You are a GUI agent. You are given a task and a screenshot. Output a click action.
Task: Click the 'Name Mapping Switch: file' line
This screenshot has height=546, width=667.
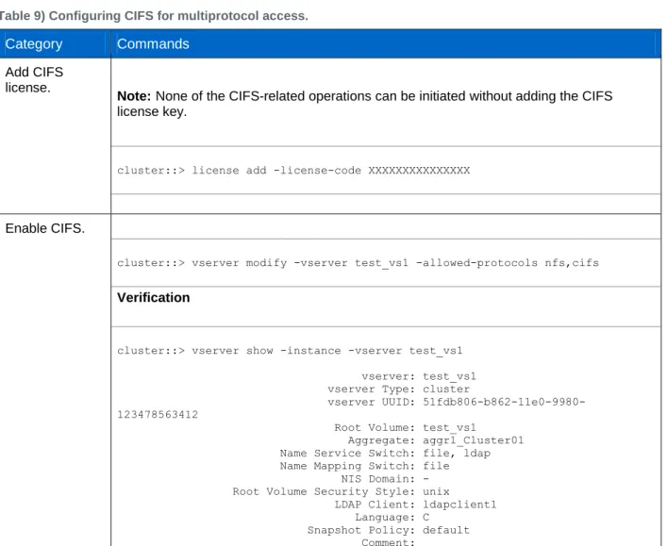[x=364, y=466]
